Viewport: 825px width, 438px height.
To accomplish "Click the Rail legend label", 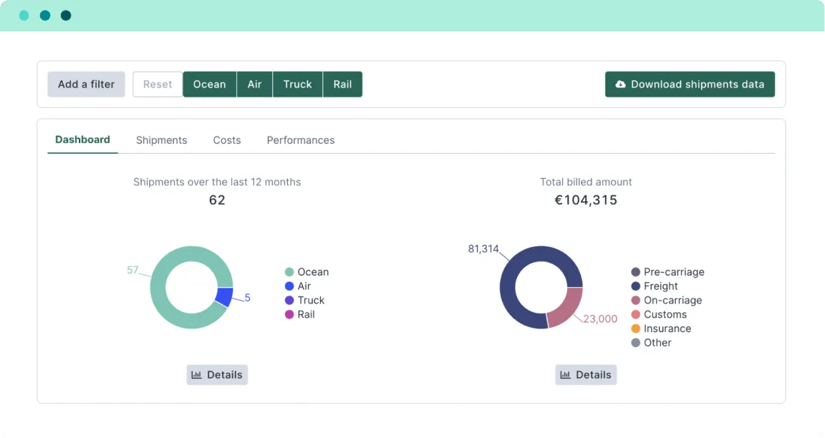I will (x=306, y=314).
